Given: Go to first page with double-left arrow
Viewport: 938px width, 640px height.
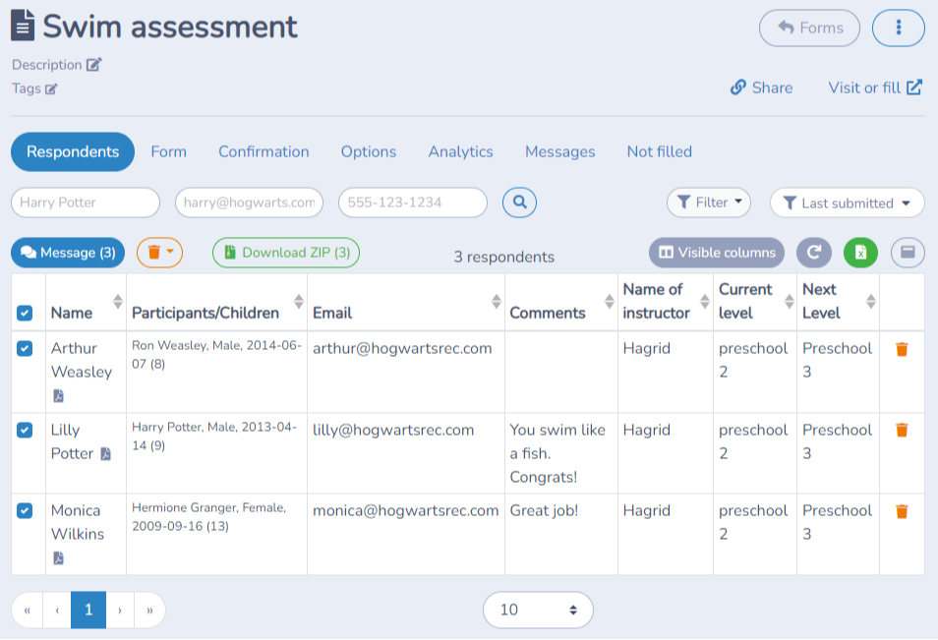Looking at the screenshot, I should click(27, 611).
